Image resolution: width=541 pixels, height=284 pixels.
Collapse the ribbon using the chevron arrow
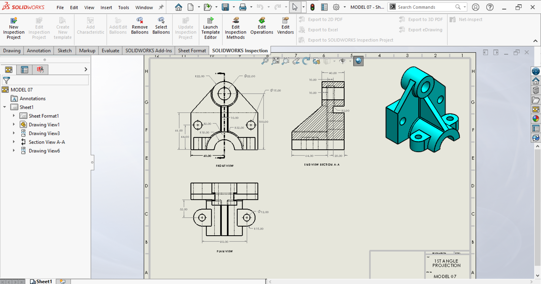[536, 41]
